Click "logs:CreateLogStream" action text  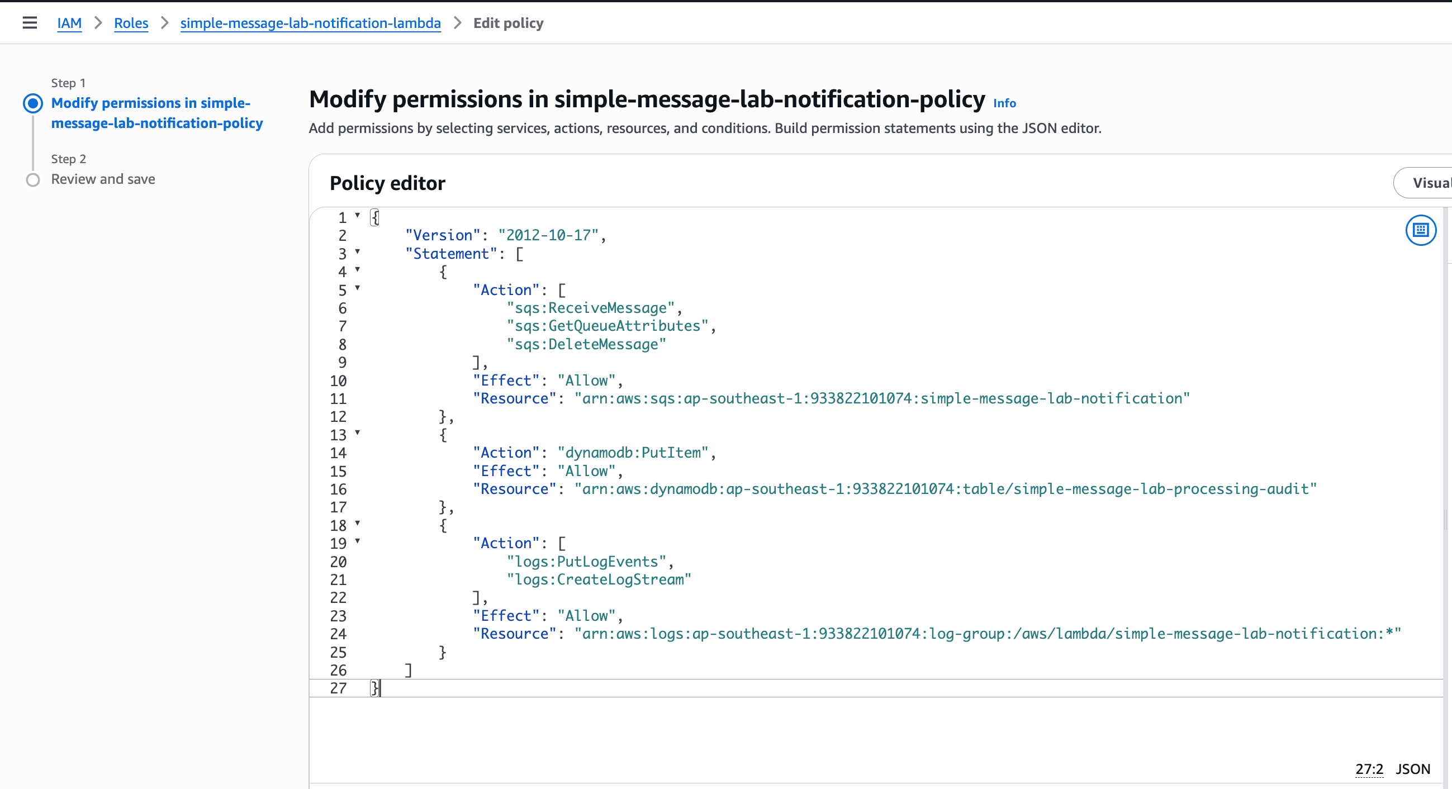[599, 580]
